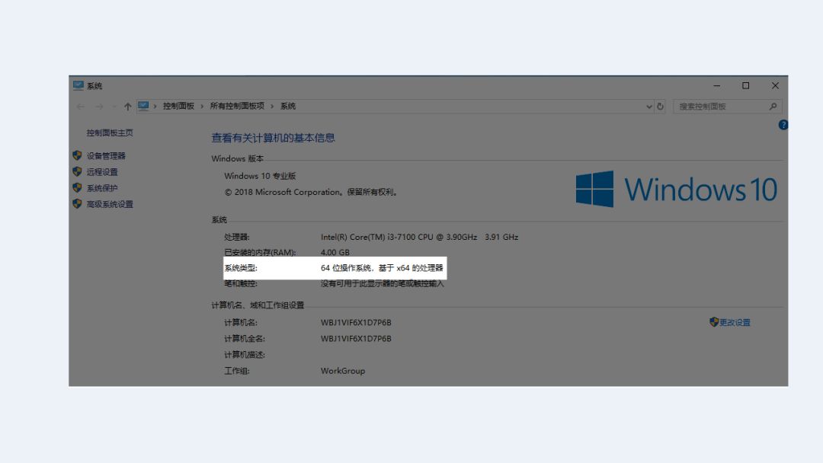Click shield icon beside 高级系统设置

[77, 204]
